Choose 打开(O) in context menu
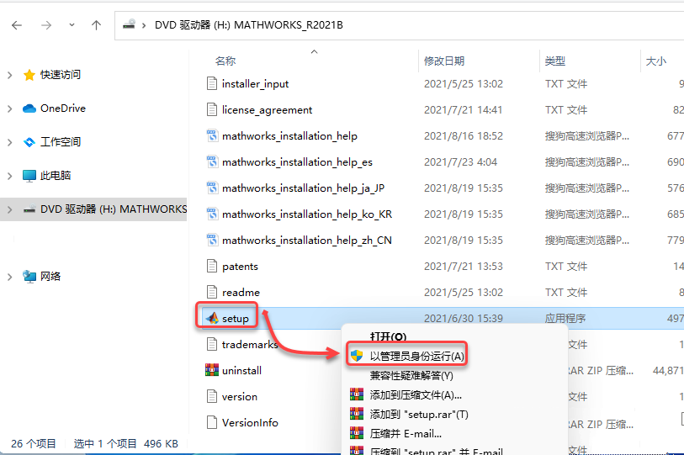 click(388, 336)
